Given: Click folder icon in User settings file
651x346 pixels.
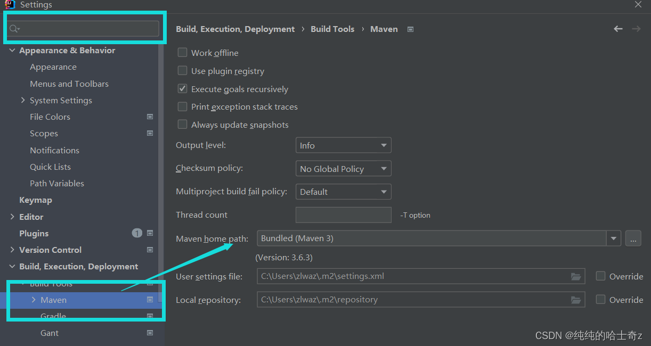Looking at the screenshot, I should pos(576,276).
